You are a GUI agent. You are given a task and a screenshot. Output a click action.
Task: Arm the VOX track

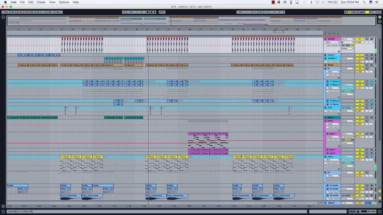click(372, 107)
